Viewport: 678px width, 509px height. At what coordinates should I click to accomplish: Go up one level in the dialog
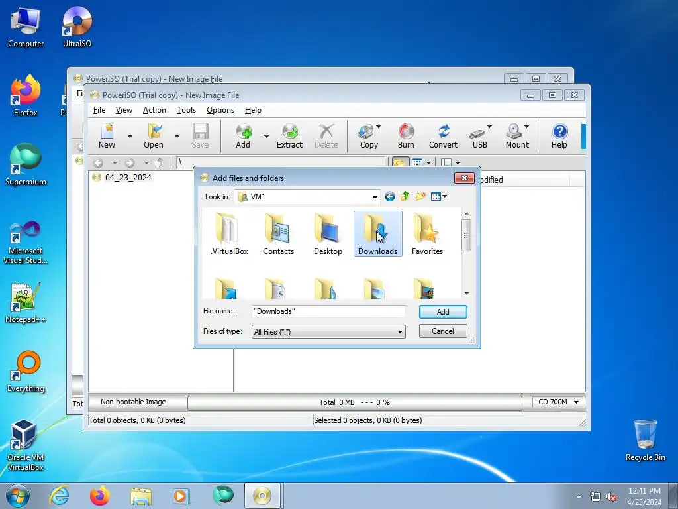click(x=405, y=197)
